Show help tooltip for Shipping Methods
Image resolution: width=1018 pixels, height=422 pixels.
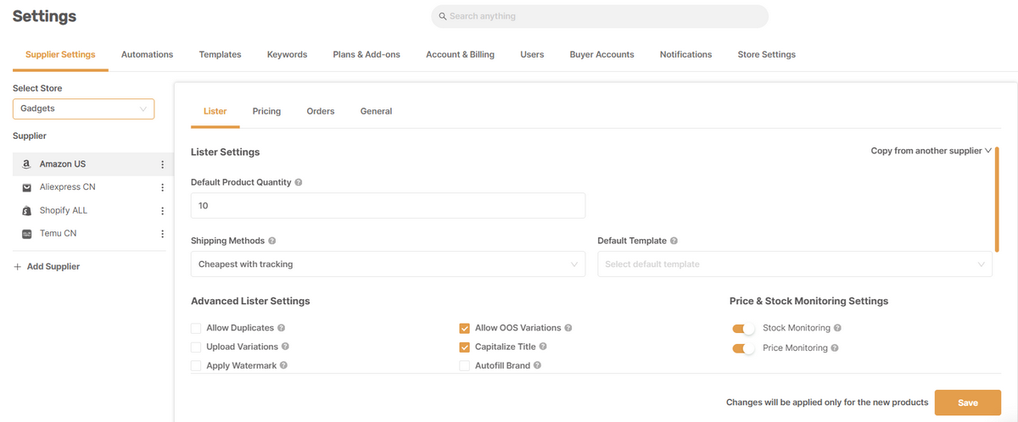click(x=272, y=241)
